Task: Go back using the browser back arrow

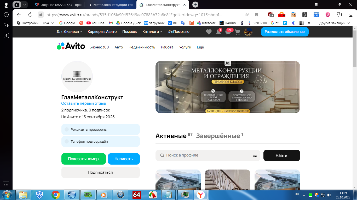Action: [19, 15]
